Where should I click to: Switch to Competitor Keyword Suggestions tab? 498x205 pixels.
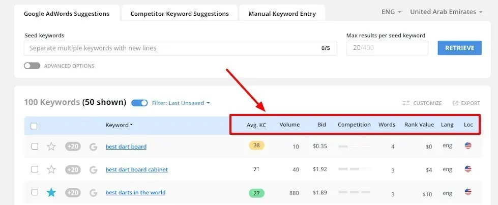(x=180, y=14)
